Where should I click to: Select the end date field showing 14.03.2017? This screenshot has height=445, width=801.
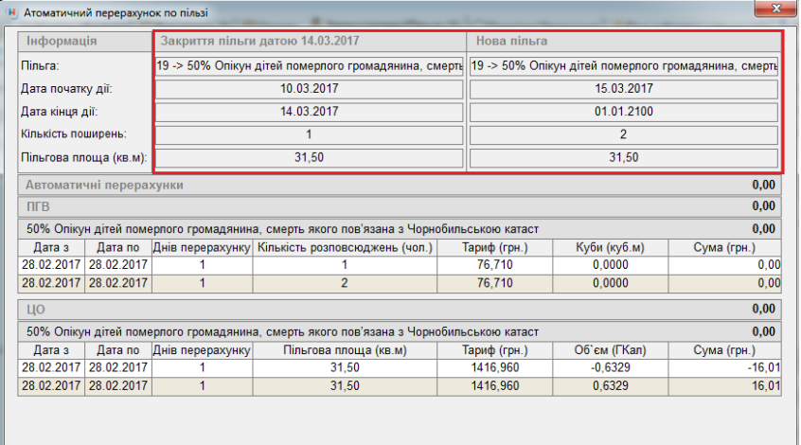[310, 112]
